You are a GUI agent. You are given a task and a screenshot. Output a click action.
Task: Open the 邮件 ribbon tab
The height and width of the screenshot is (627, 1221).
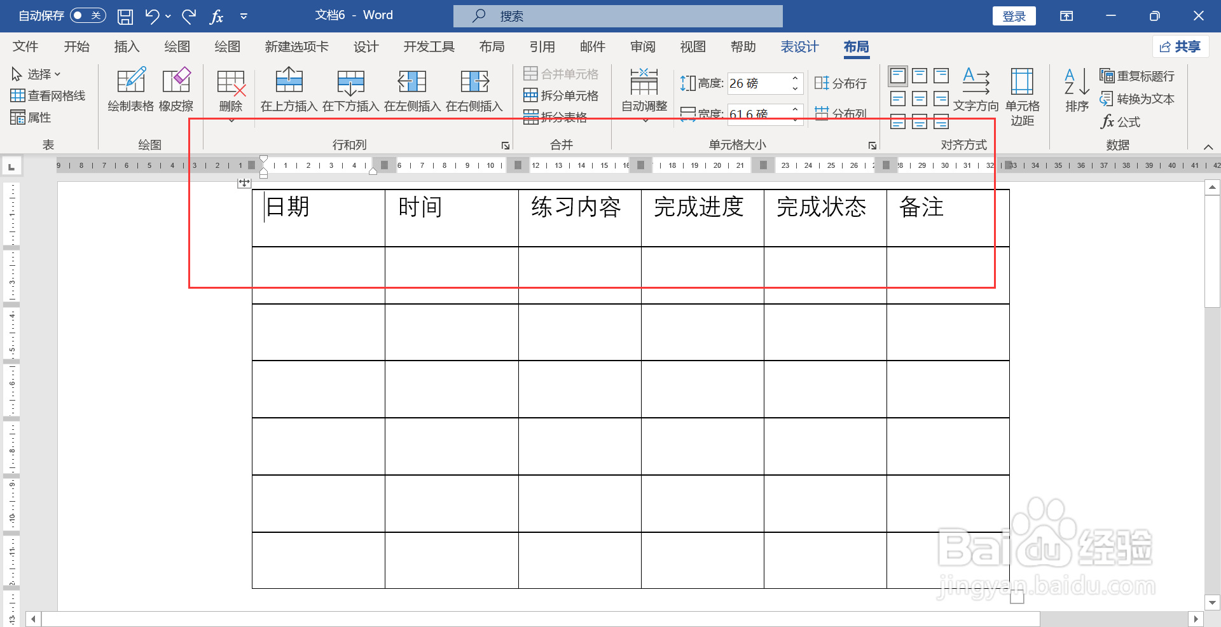(592, 46)
